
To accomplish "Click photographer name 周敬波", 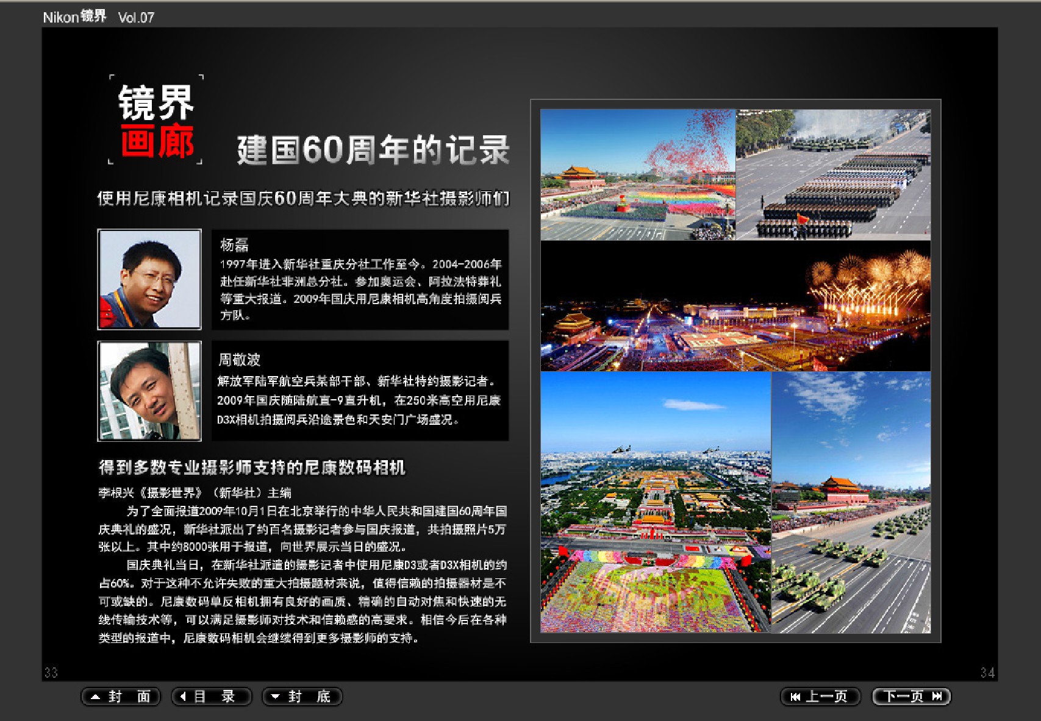I will tap(239, 360).
